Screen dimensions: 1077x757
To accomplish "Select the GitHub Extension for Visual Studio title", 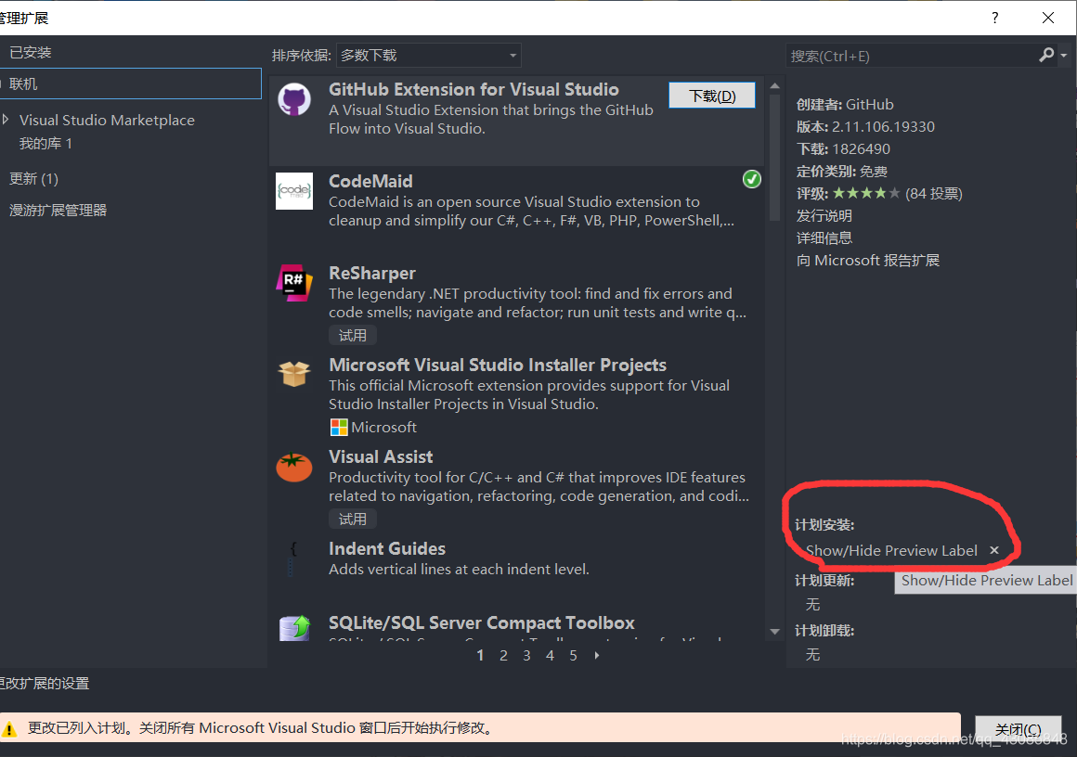I will click(x=474, y=89).
